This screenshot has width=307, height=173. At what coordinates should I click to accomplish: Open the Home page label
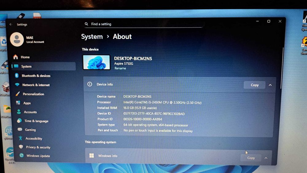tap(25, 57)
